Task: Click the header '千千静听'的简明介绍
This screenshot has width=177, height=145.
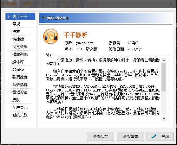Action: 55,18
